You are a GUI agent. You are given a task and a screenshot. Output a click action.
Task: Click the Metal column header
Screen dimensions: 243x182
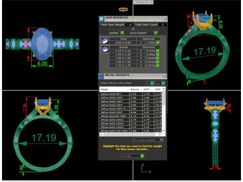114,89
